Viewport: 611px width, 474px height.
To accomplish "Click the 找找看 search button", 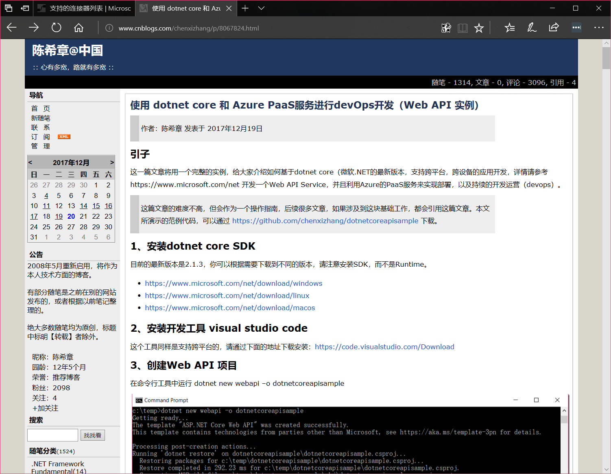I will point(92,435).
